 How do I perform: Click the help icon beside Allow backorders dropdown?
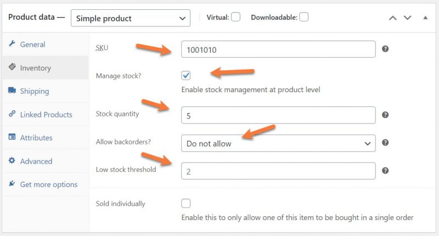coord(385,143)
